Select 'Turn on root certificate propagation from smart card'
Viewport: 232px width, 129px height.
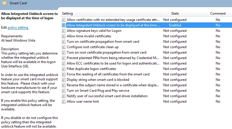pyautogui.click(x=106, y=52)
